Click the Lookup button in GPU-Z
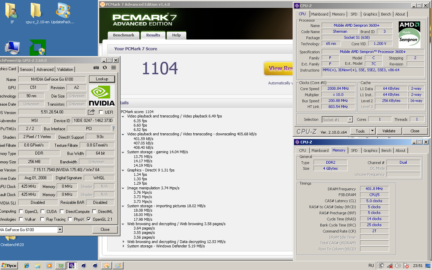 [x=102, y=79]
